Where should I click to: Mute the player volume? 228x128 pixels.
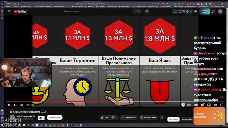tap(21, 105)
